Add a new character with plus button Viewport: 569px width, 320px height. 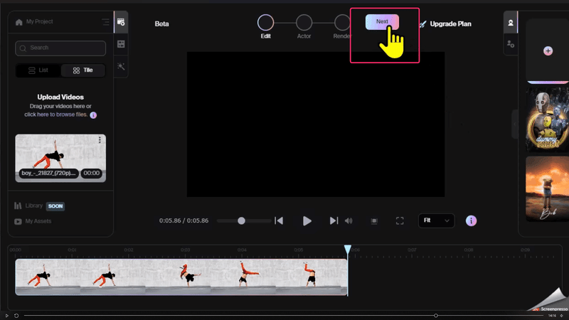(x=548, y=50)
